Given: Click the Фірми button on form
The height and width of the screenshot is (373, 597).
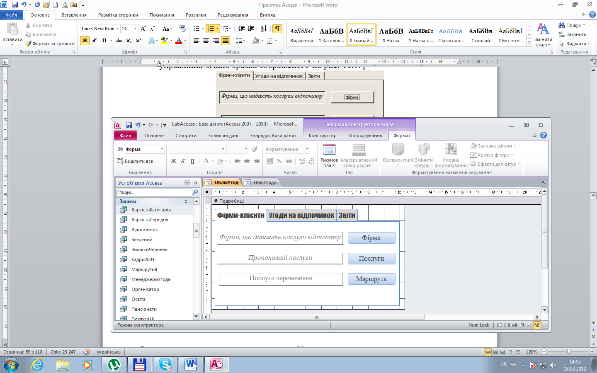Looking at the screenshot, I should (x=371, y=238).
